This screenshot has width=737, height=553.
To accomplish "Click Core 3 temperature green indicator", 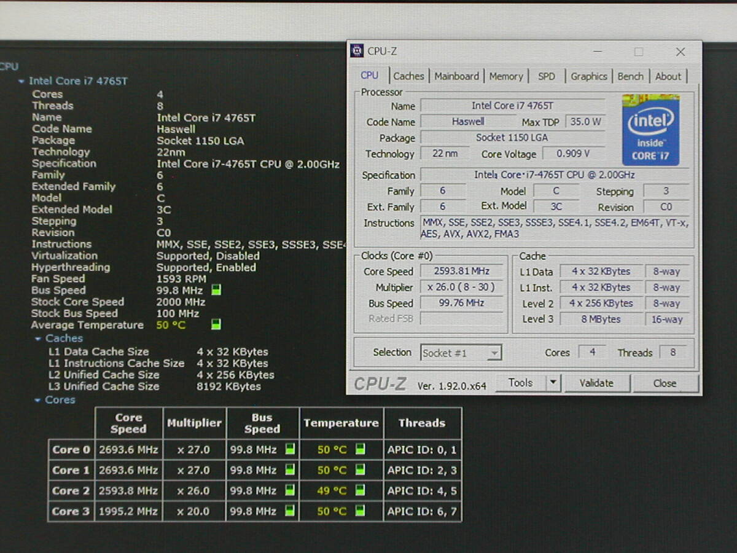I will 361,511.
